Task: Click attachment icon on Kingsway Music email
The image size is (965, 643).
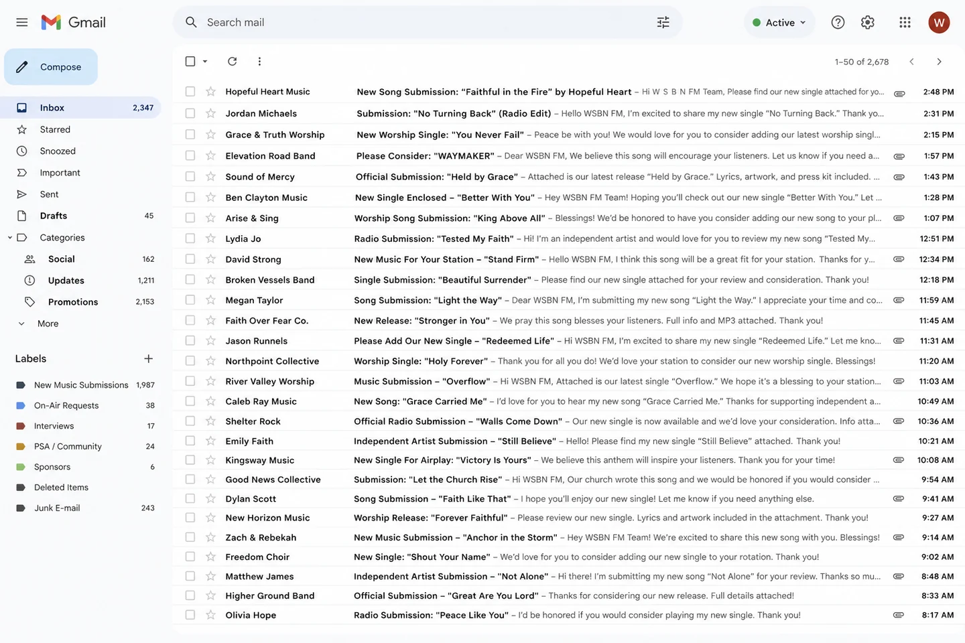Action: tap(899, 460)
